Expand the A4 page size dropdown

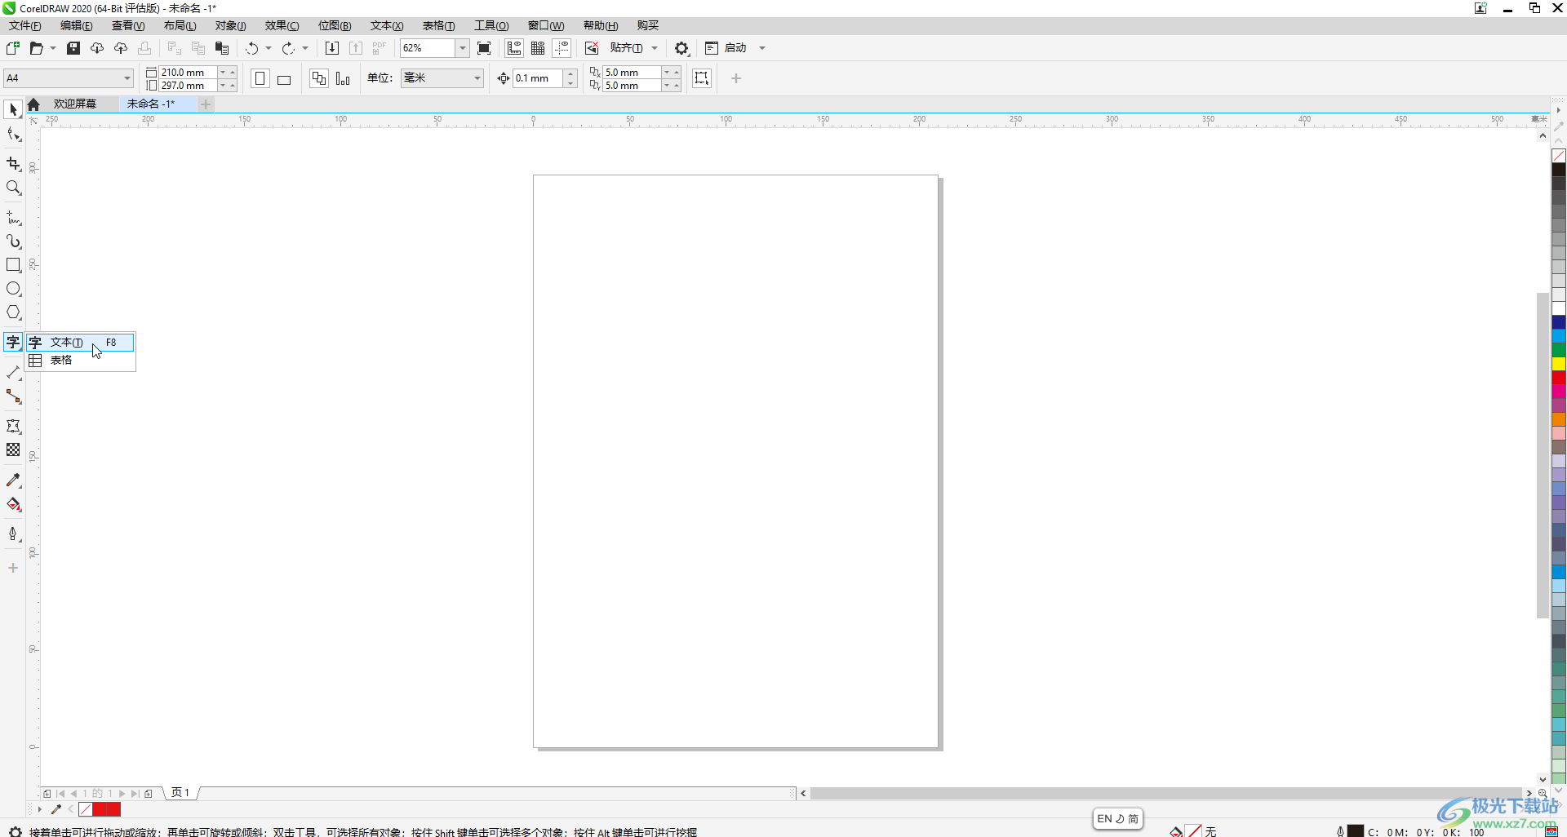(x=127, y=78)
